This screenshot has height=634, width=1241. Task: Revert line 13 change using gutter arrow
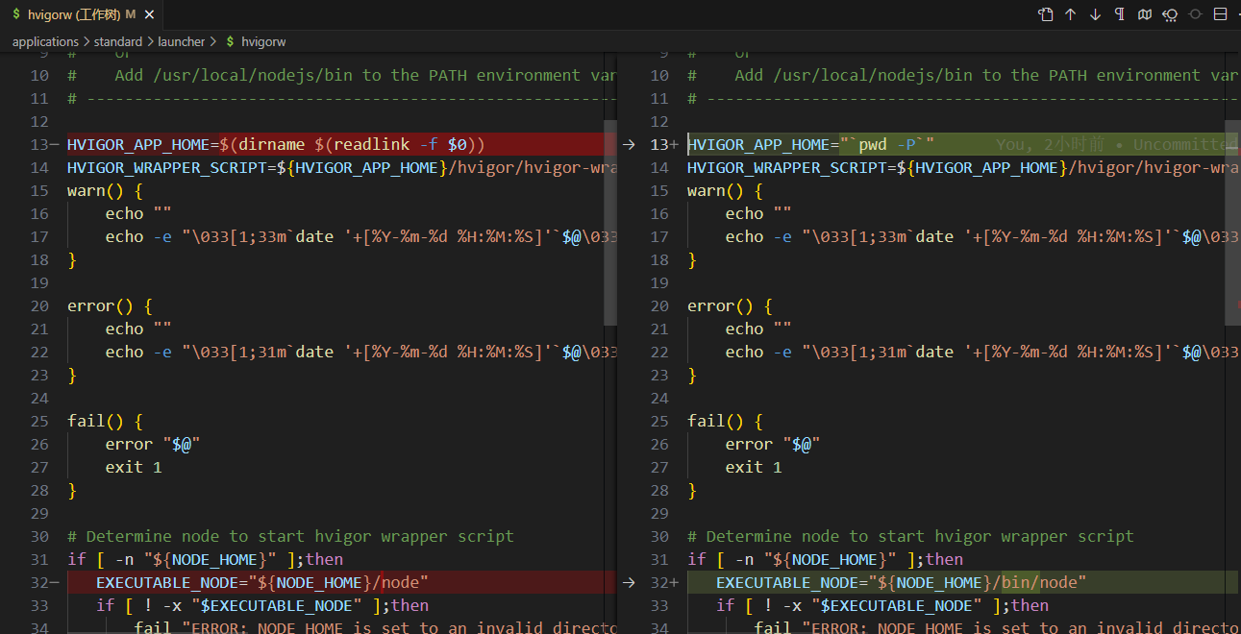[x=629, y=144]
